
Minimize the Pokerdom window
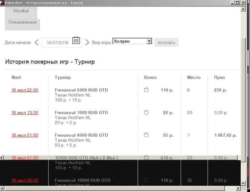pyautogui.click(x=232, y=2)
